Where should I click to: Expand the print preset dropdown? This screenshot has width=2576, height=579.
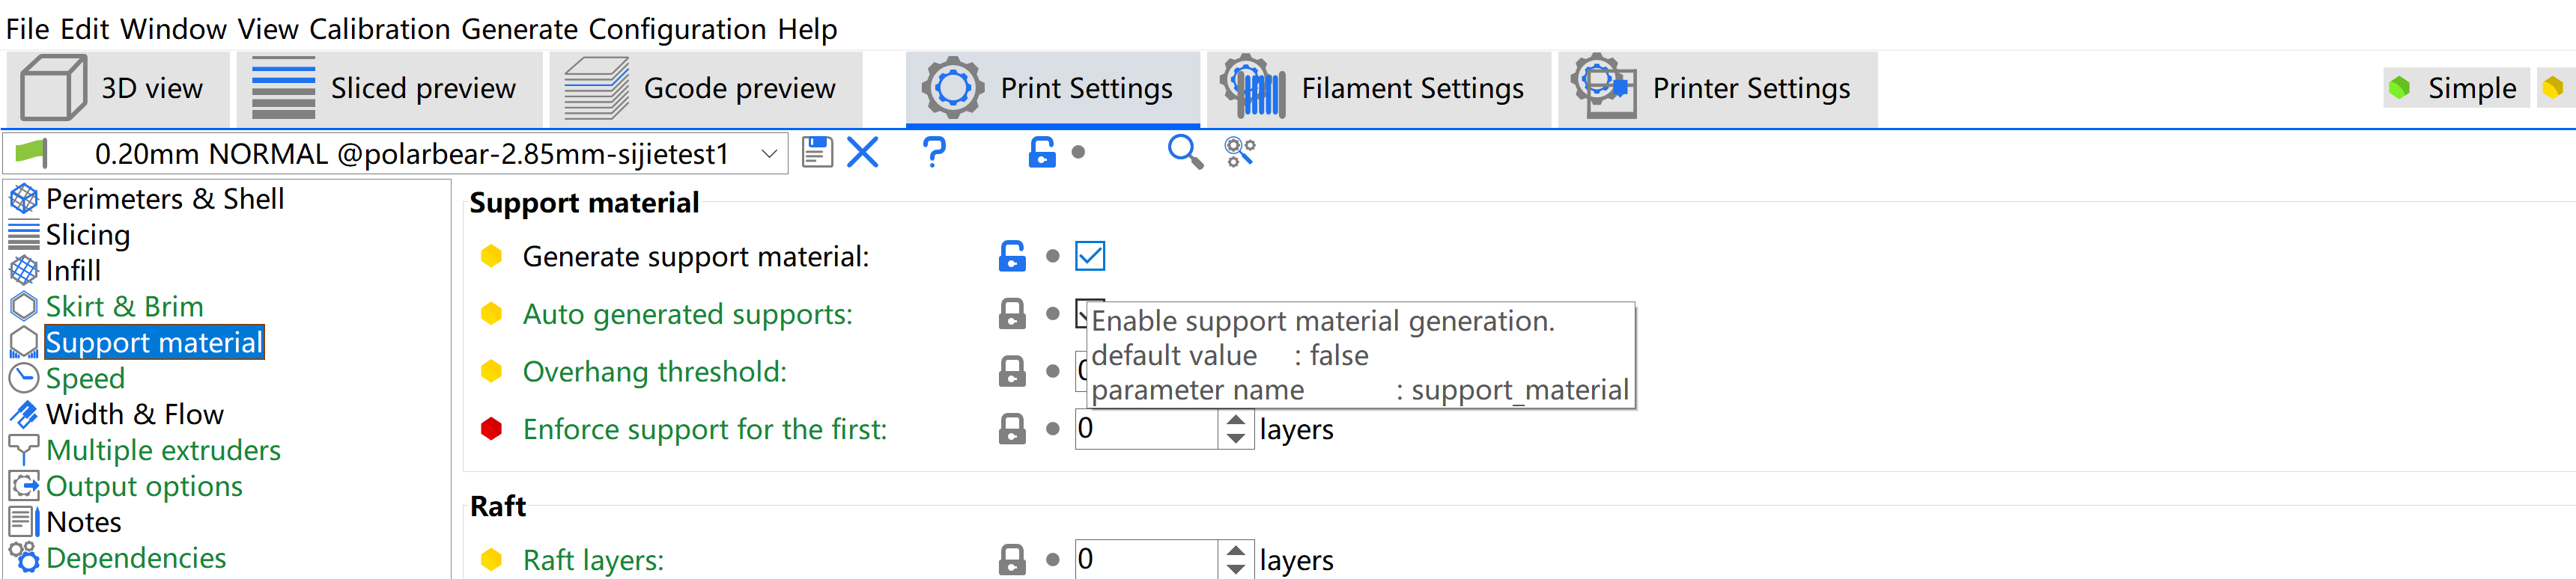pos(768,154)
